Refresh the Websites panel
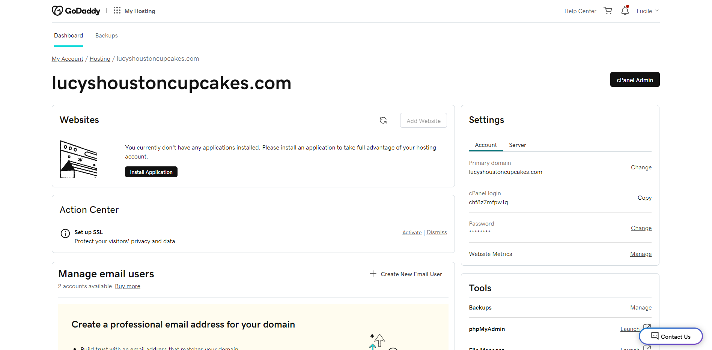Image resolution: width=712 pixels, height=350 pixels. coord(383,120)
